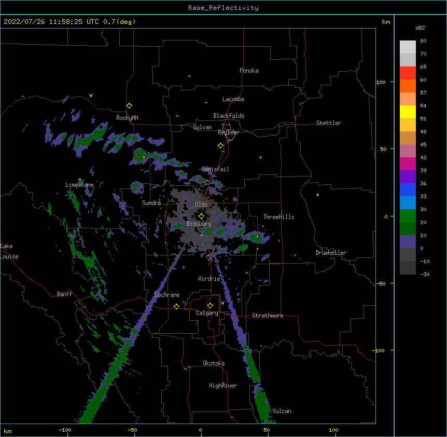Screen dimensions: 447x437
Task: Click the Airdrie city label
Action: coord(209,279)
